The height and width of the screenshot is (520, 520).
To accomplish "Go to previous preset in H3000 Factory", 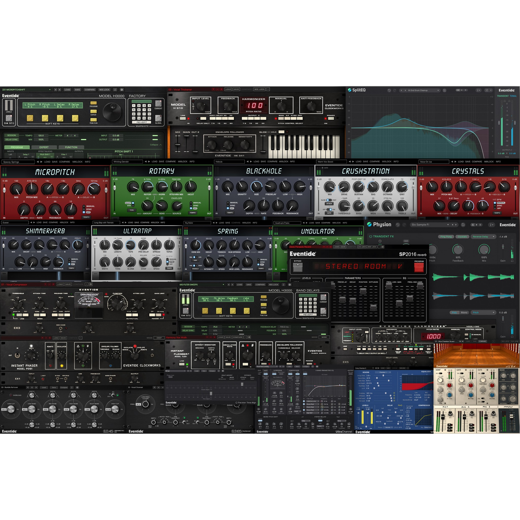I will point(55,90).
